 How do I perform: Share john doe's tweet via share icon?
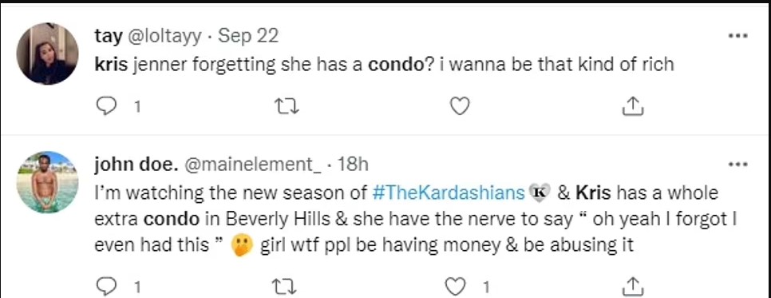pyautogui.click(x=633, y=286)
